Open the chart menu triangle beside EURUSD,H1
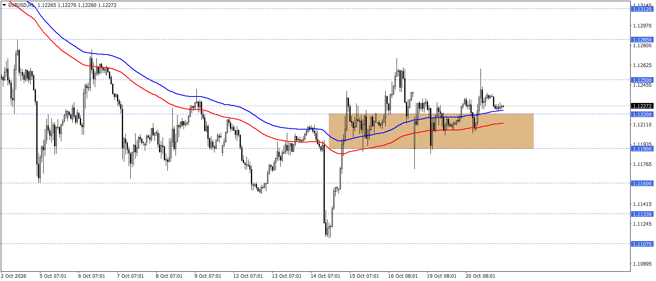656x281 pixels. (4, 5)
